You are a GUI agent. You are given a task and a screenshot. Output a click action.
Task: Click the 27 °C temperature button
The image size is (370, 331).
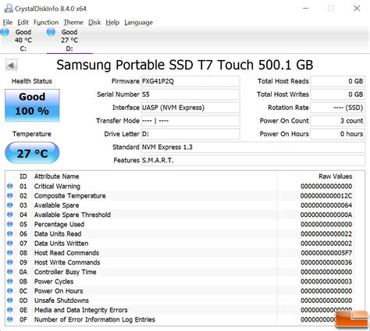(32, 153)
